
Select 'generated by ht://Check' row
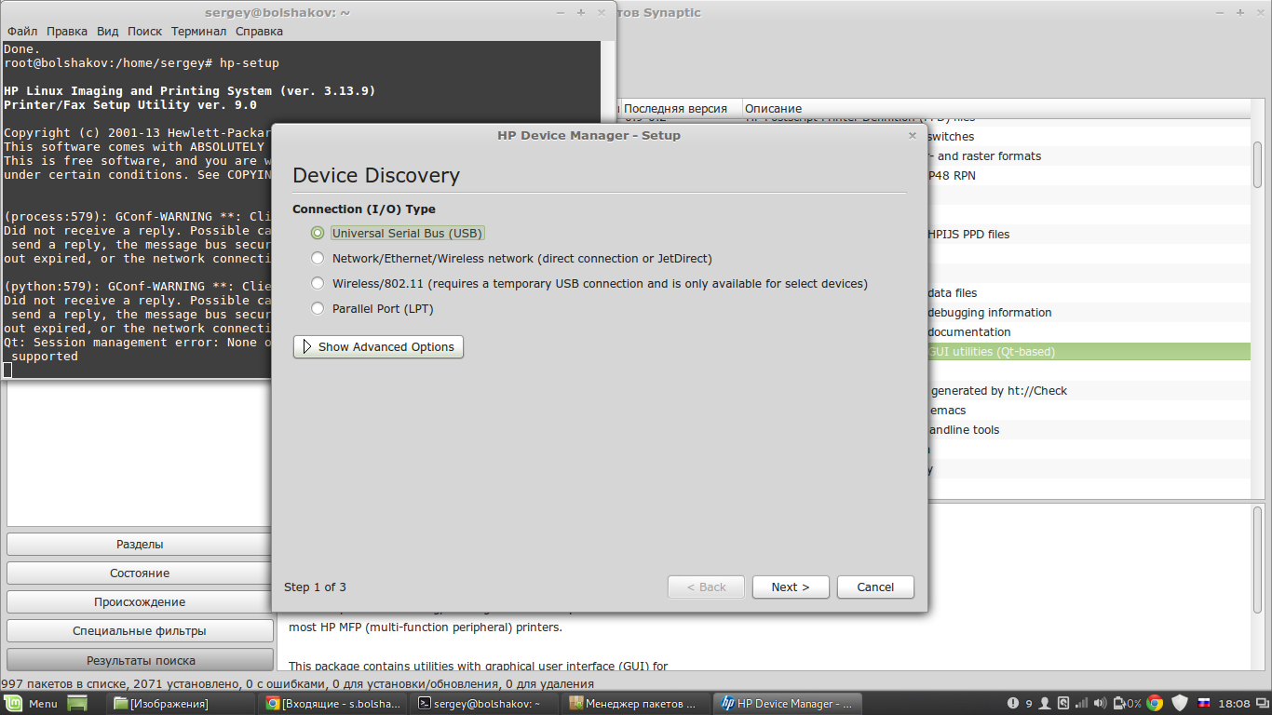1088,391
